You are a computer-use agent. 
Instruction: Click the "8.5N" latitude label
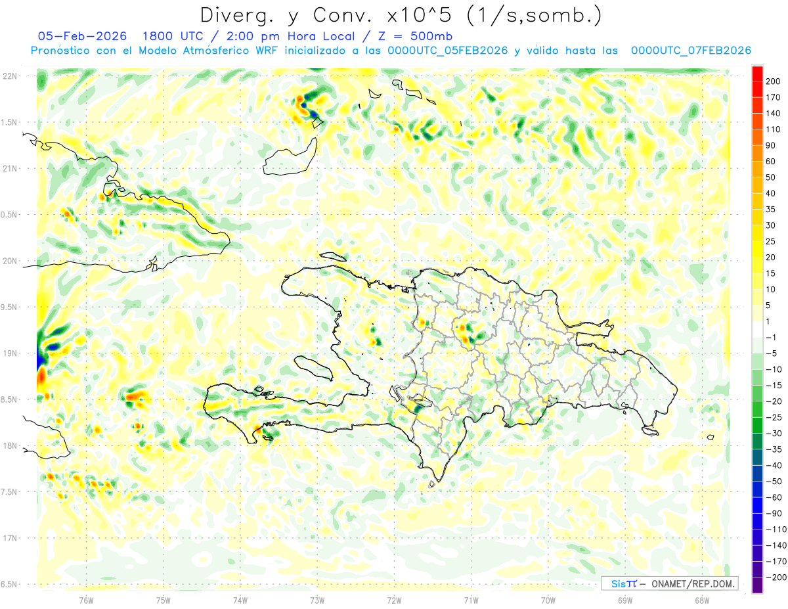click(x=9, y=399)
